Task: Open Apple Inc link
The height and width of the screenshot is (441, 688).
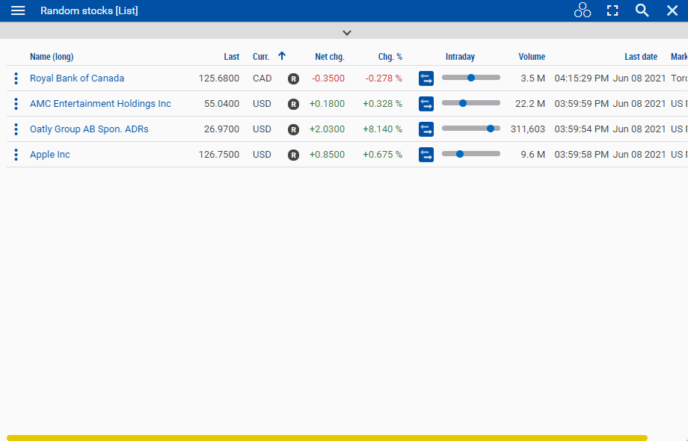Action: (49, 154)
